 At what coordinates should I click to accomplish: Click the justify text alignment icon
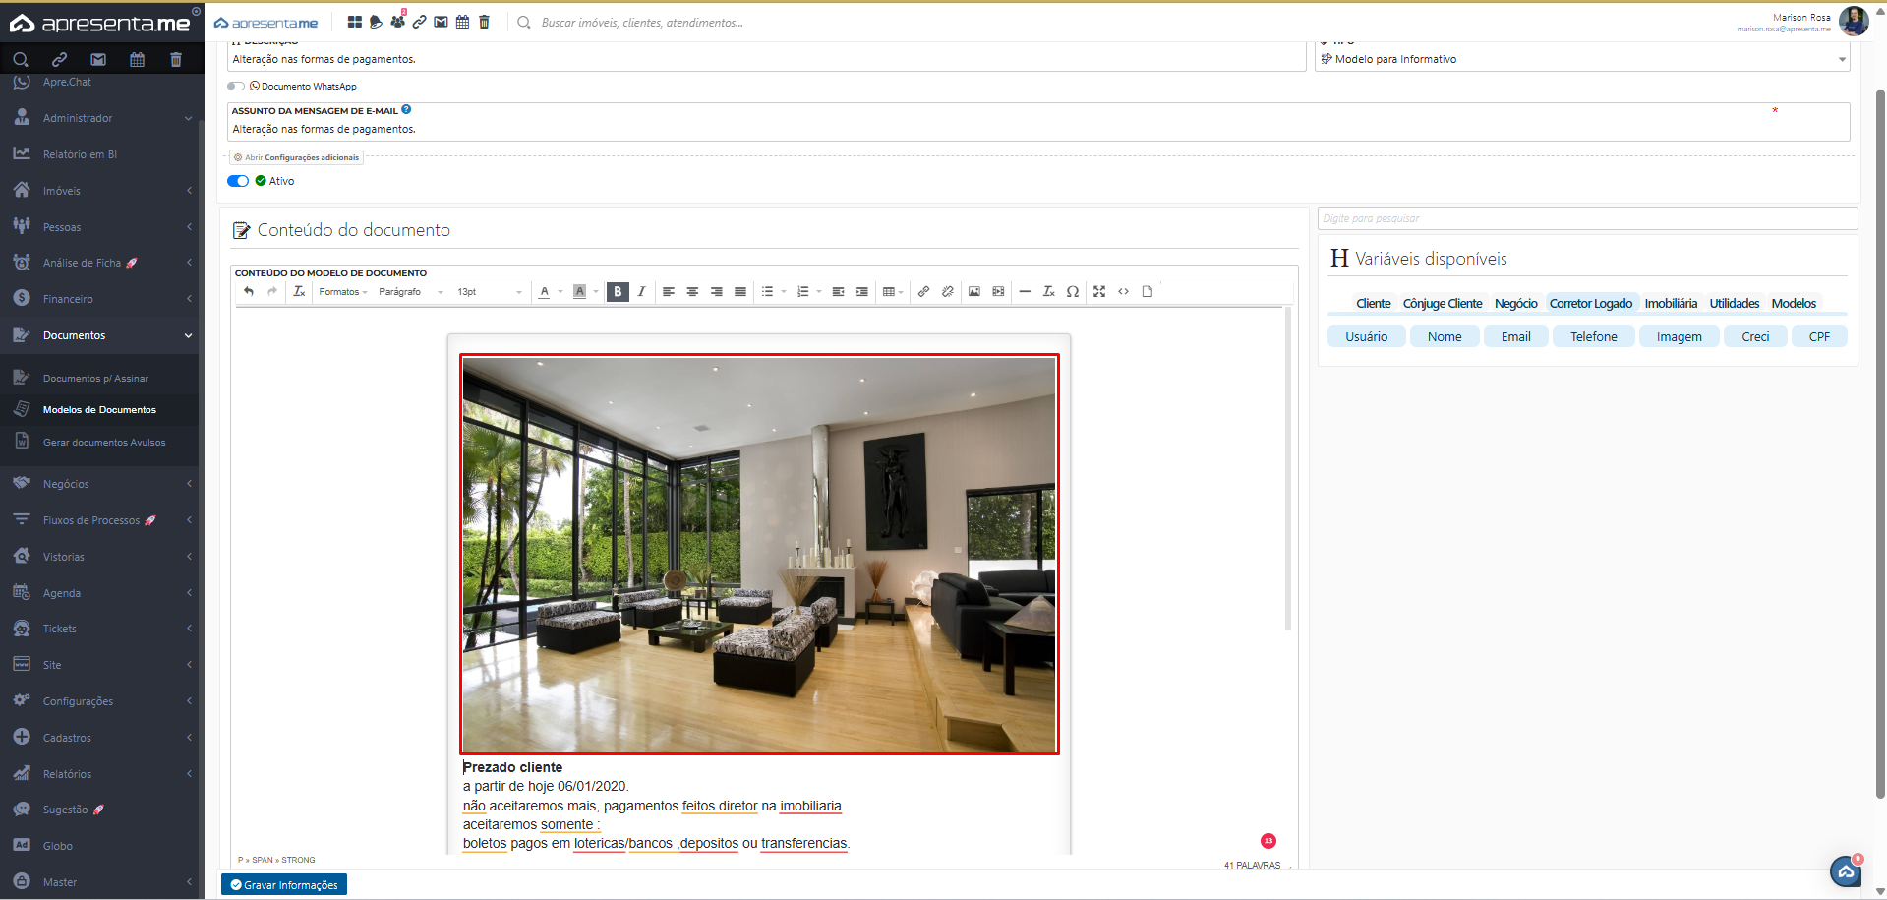coord(740,291)
